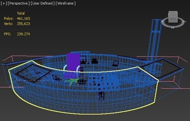Open the [Wireframe] shading menu

[65, 3]
